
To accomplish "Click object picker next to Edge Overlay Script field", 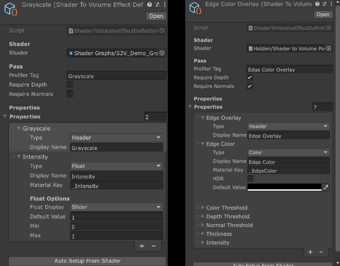I will point(329,28).
